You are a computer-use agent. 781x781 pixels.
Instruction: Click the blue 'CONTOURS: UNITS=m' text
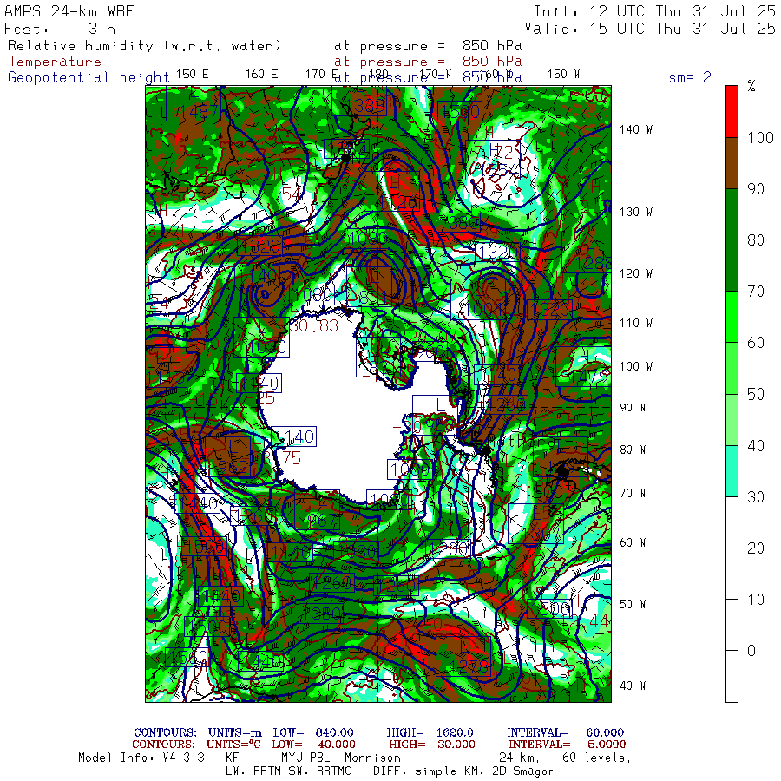198,732
